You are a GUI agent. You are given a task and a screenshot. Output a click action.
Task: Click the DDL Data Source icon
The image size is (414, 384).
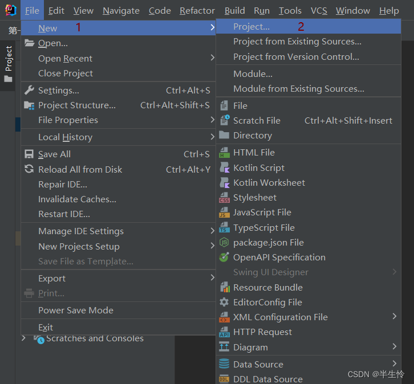pos(224,379)
